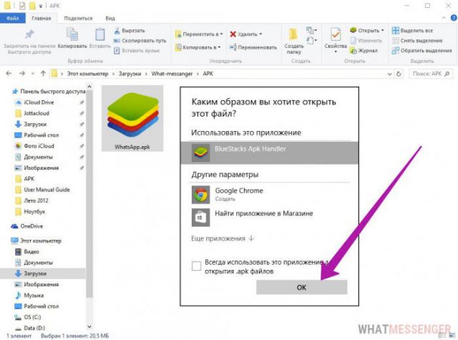Click Выделить все (Select all)

point(412,30)
